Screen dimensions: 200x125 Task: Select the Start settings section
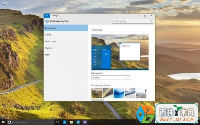[47, 55]
